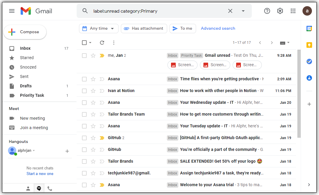Toggle the To me filter chip

pyautogui.click(x=182, y=29)
